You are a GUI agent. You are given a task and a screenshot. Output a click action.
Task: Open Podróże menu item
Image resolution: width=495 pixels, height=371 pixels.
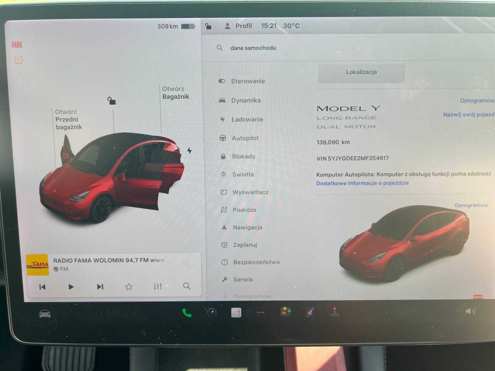[244, 210]
